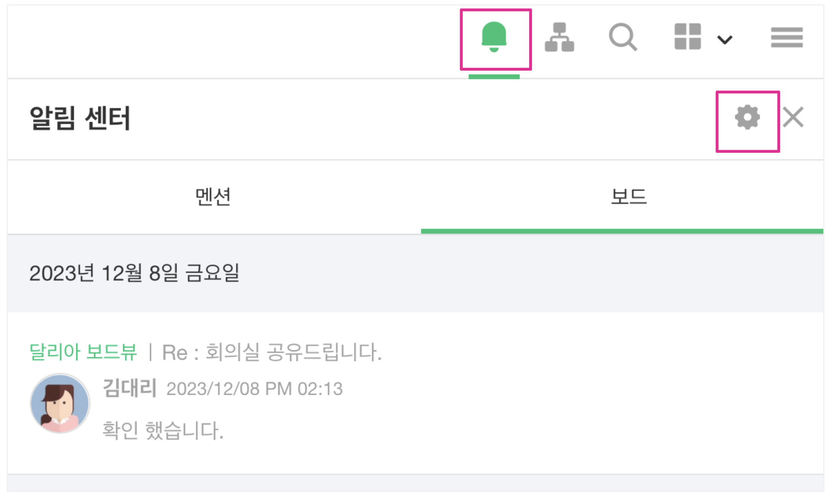This screenshot has width=829, height=499.
Task: Open the 달리아 보드뷰 board link
Action: click(83, 352)
